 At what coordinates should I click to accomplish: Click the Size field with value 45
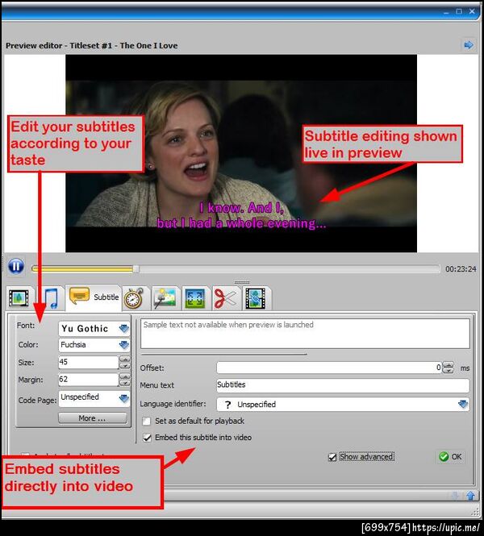(88, 362)
